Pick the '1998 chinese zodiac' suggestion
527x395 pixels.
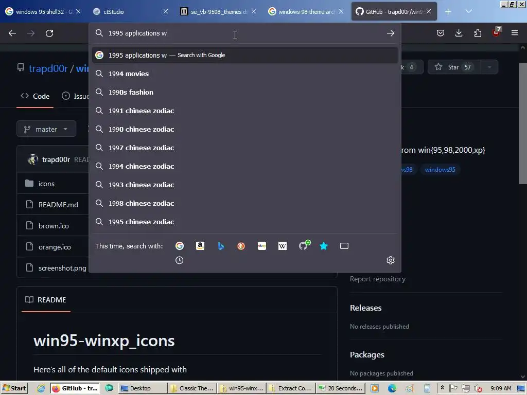coord(244,203)
